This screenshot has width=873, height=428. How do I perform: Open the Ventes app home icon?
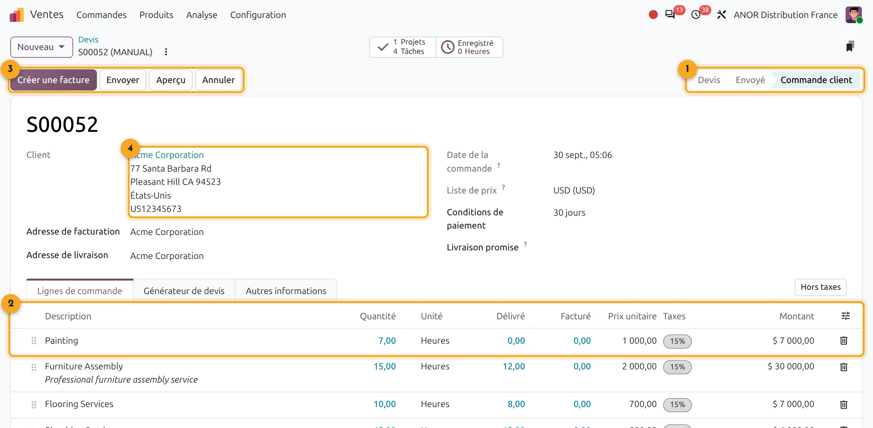click(x=17, y=15)
